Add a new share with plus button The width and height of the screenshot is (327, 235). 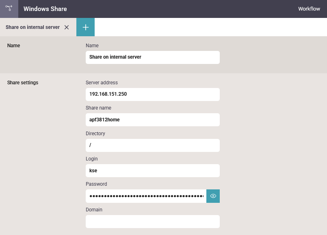point(85,27)
